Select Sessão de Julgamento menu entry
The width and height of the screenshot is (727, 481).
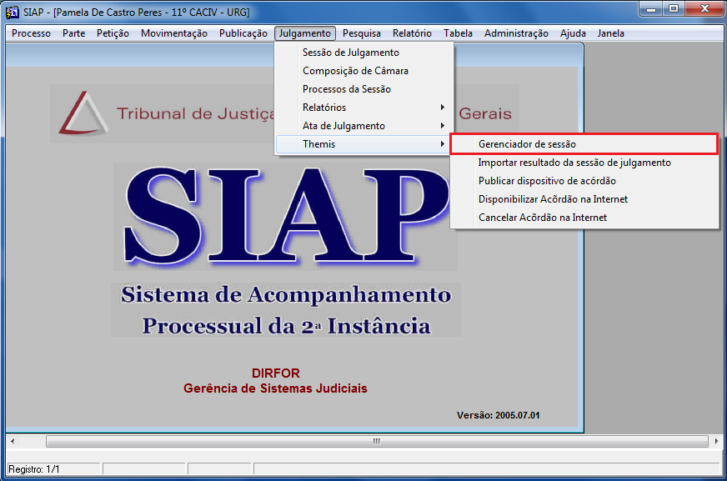click(363, 53)
